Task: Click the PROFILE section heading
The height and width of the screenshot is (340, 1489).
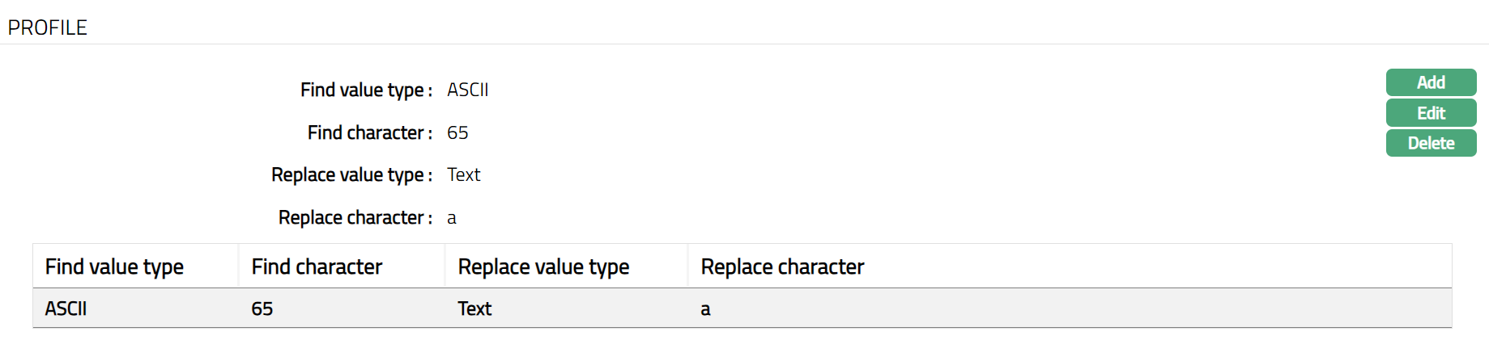Action: point(48,27)
